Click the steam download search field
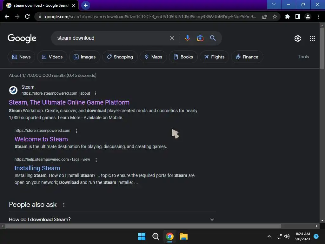 (x=112, y=38)
